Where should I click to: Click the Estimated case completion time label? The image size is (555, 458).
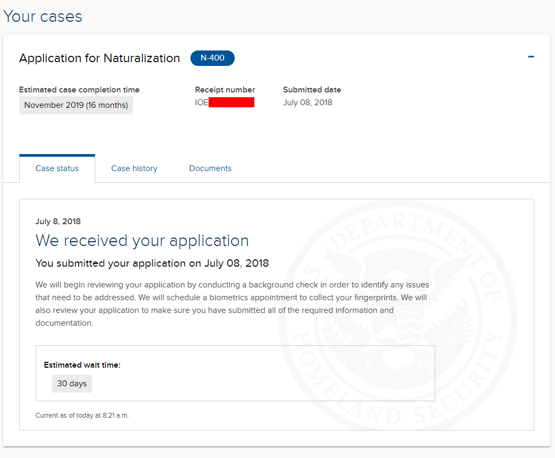[x=79, y=90]
